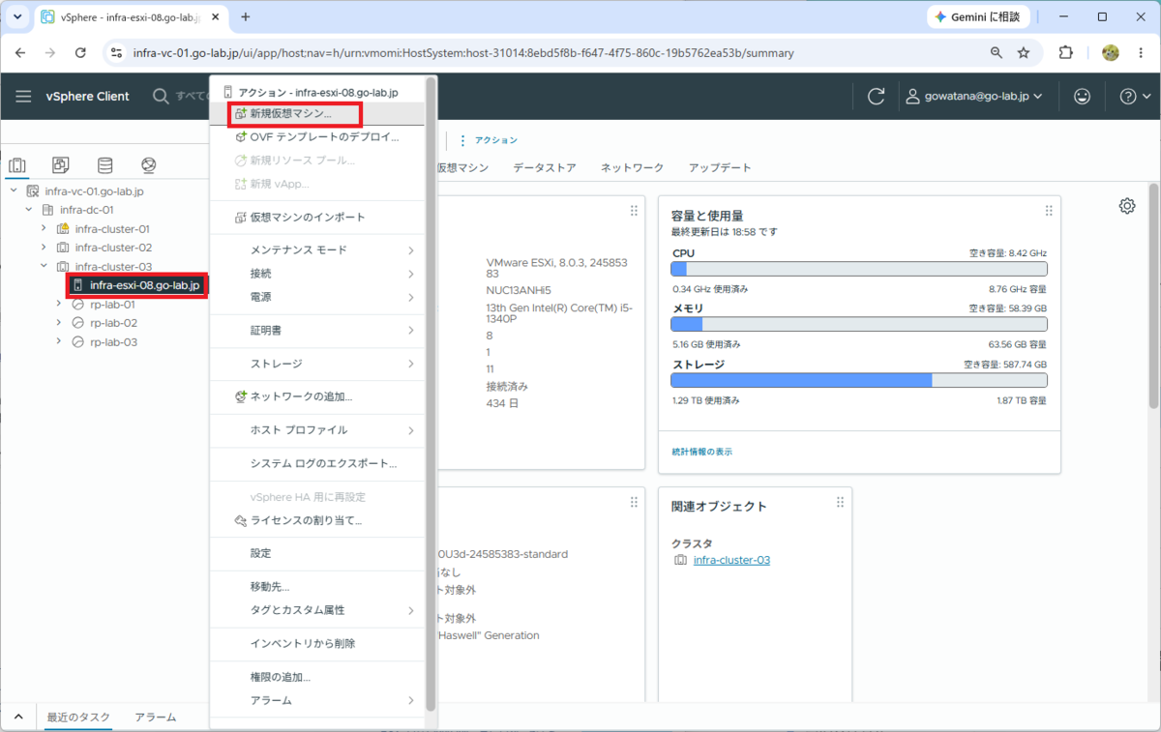The image size is (1161, 732).
Task: Switch to VMs and Templates inventory icon
Action: pos(61,165)
